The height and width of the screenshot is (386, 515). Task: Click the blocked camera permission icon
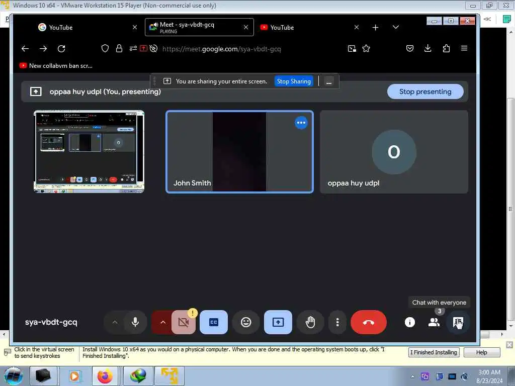point(153,49)
